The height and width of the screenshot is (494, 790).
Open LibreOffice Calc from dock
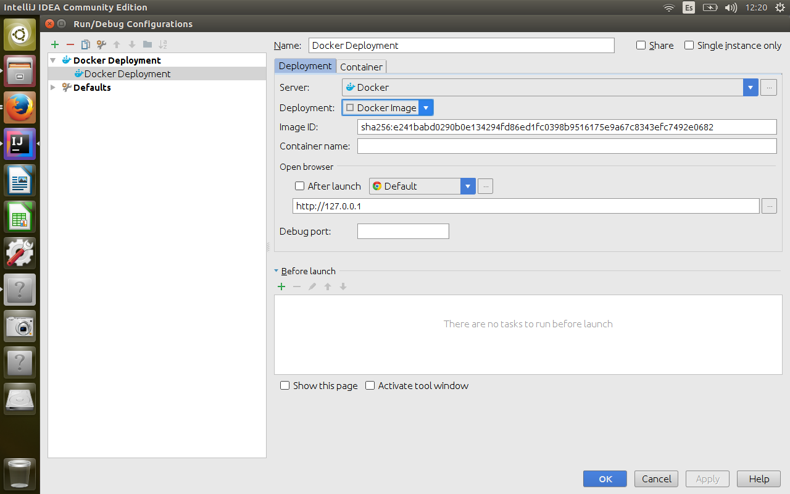click(x=20, y=217)
